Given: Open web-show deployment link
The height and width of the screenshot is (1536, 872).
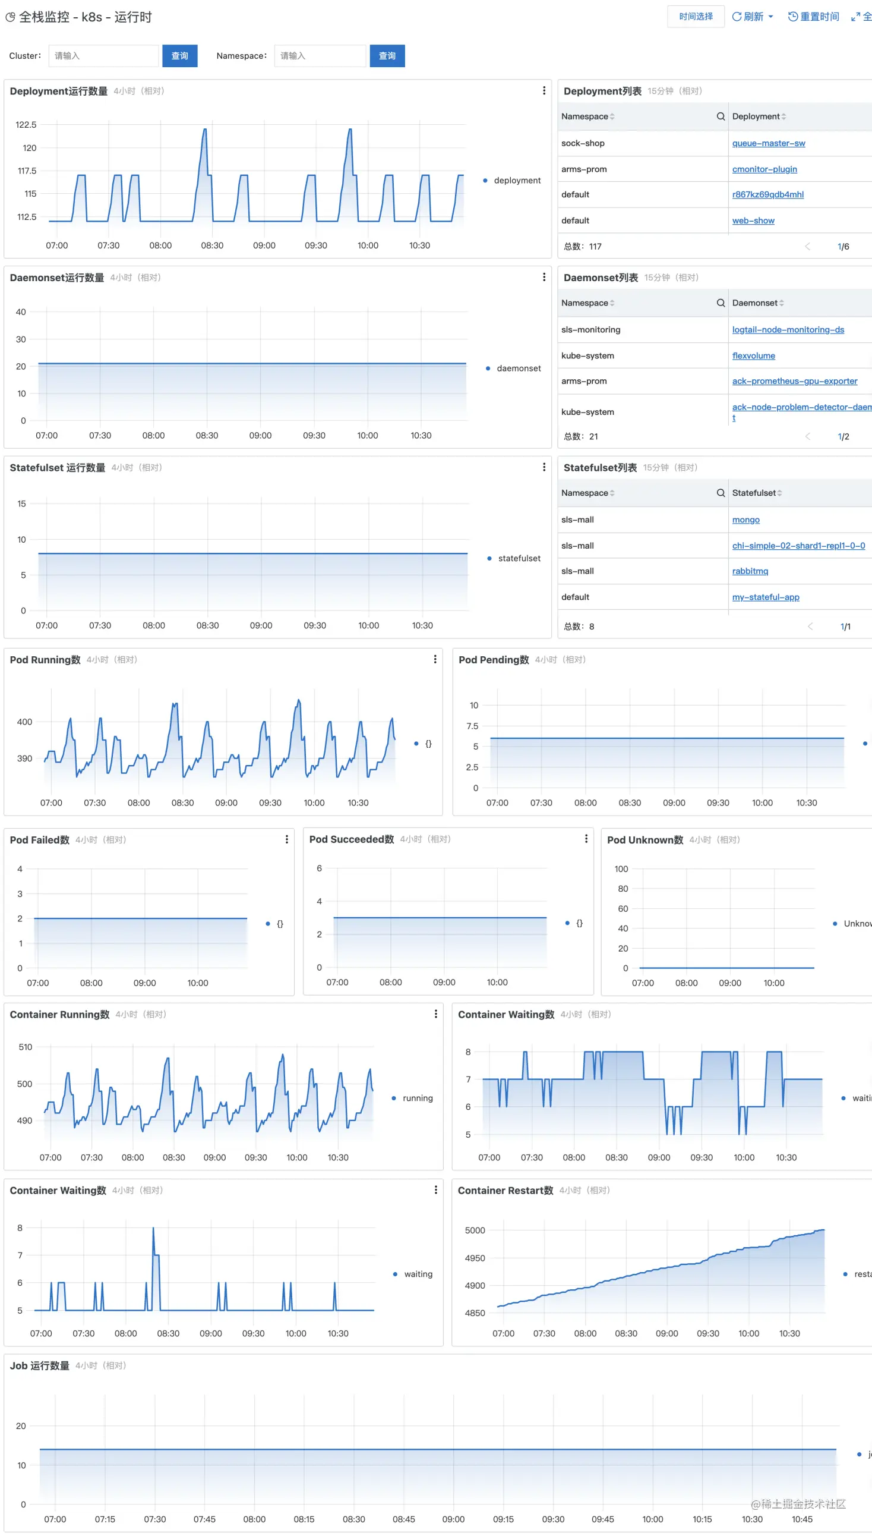Looking at the screenshot, I should coord(753,221).
